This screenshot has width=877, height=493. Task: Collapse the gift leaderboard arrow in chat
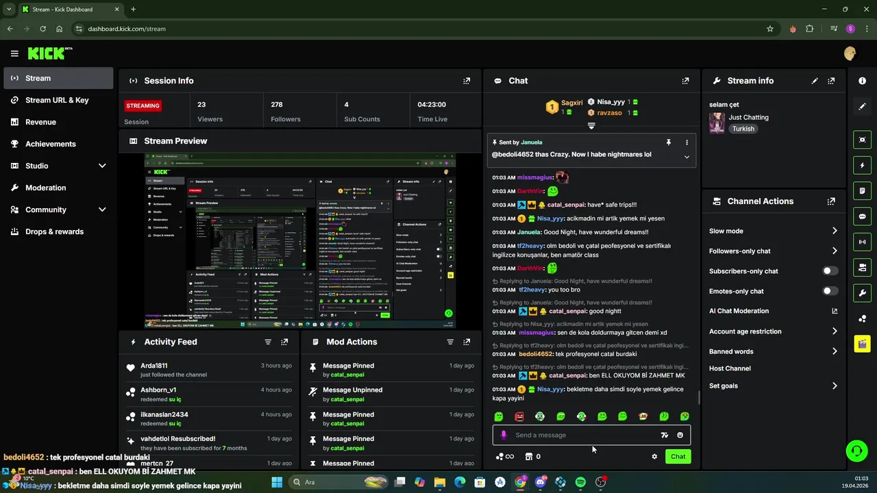tap(591, 126)
